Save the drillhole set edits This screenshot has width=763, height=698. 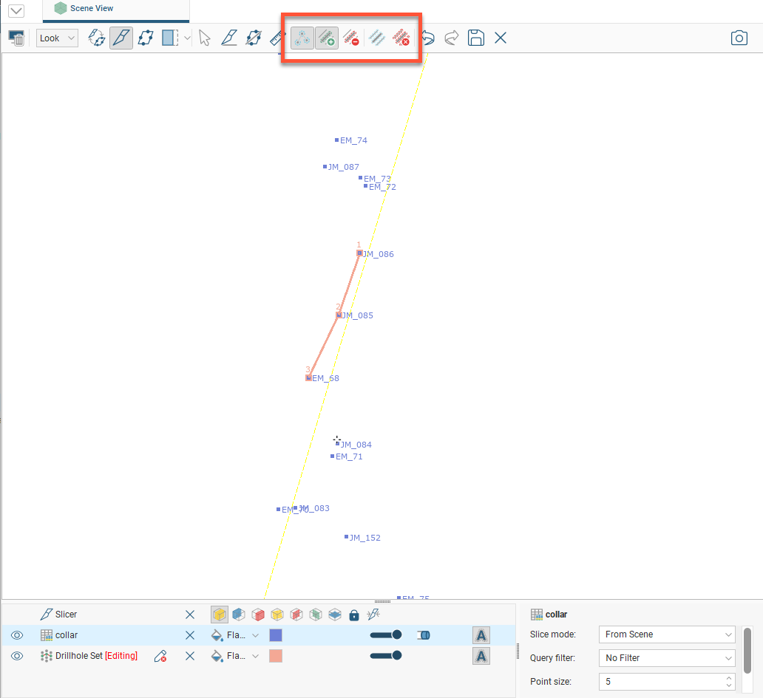point(476,38)
